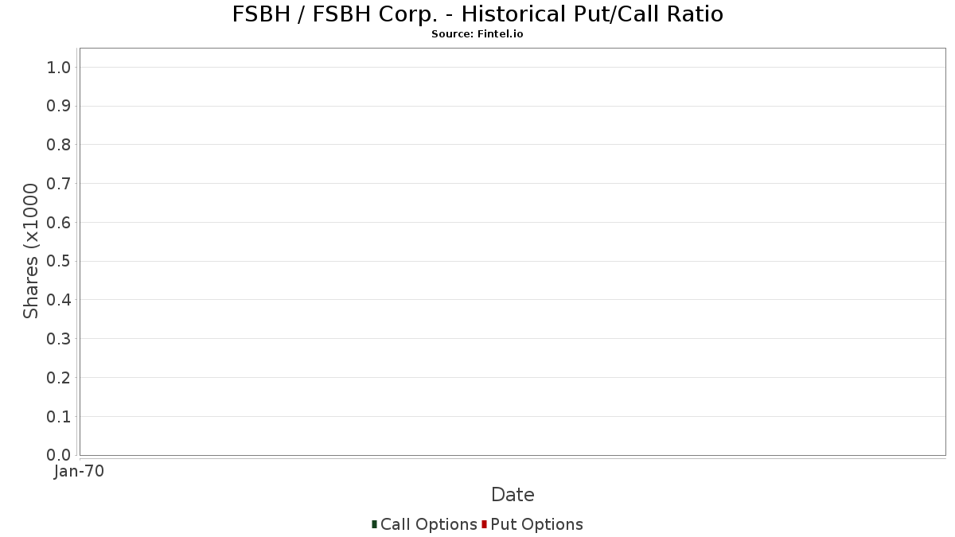
Task: Select the 0.4 y-axis tick label
Action: click(x=59, y=300)
